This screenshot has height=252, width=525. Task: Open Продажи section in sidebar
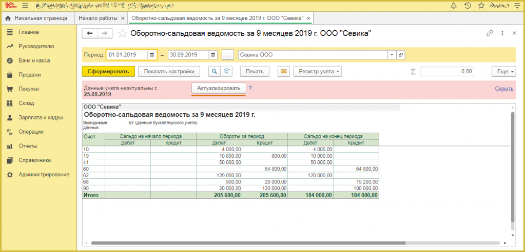(x=30, y=74)
